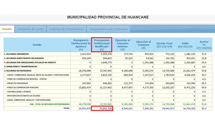Click value 54,562 in Directamente Recaudados
215x126 pixels.
pos(150,58)
